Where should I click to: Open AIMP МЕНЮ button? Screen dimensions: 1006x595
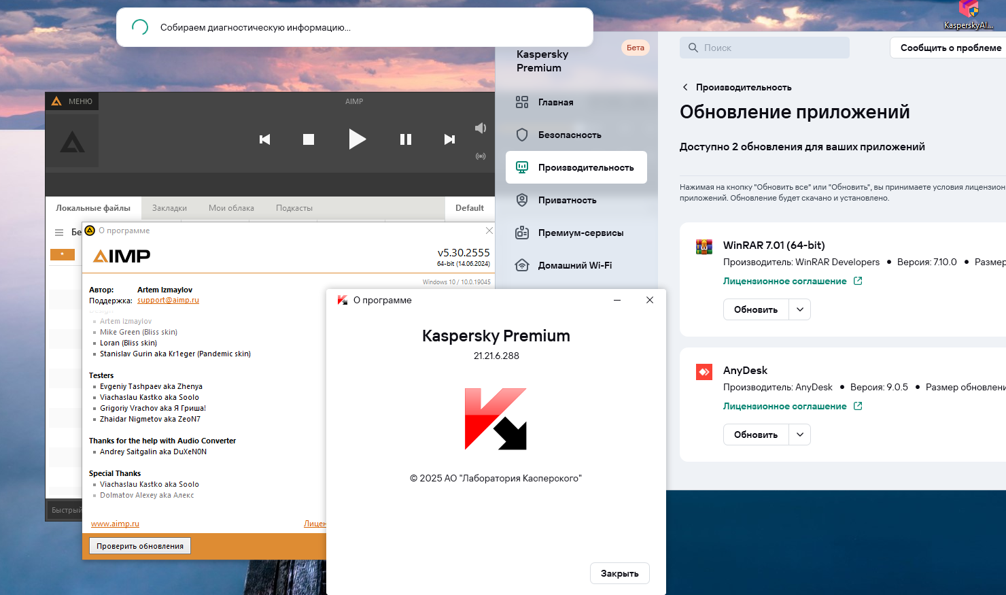(x=72, y=101)
